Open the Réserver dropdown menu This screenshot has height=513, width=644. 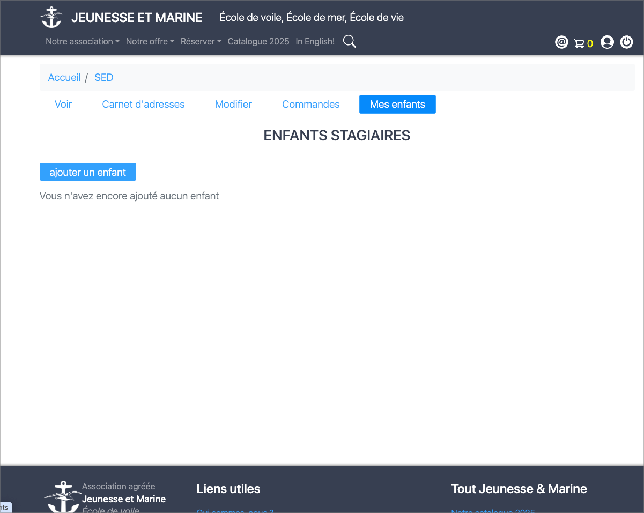coord(201,42)
